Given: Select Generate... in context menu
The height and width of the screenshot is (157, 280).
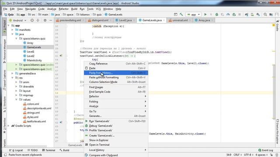Looking at the screenshot, I should pyautogui.click(x=116, y=116).
